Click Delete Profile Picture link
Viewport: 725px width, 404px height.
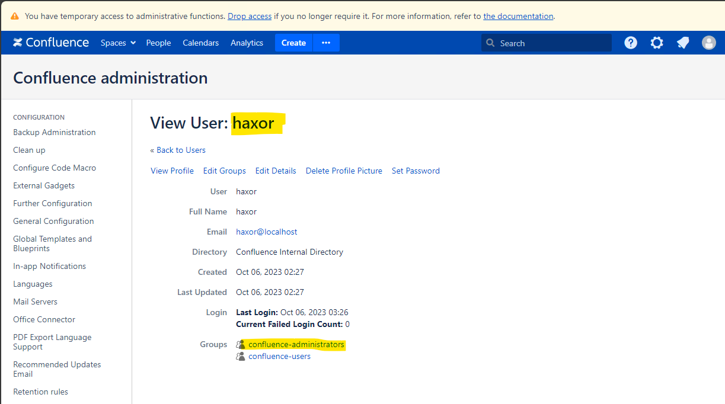(344, 171)
